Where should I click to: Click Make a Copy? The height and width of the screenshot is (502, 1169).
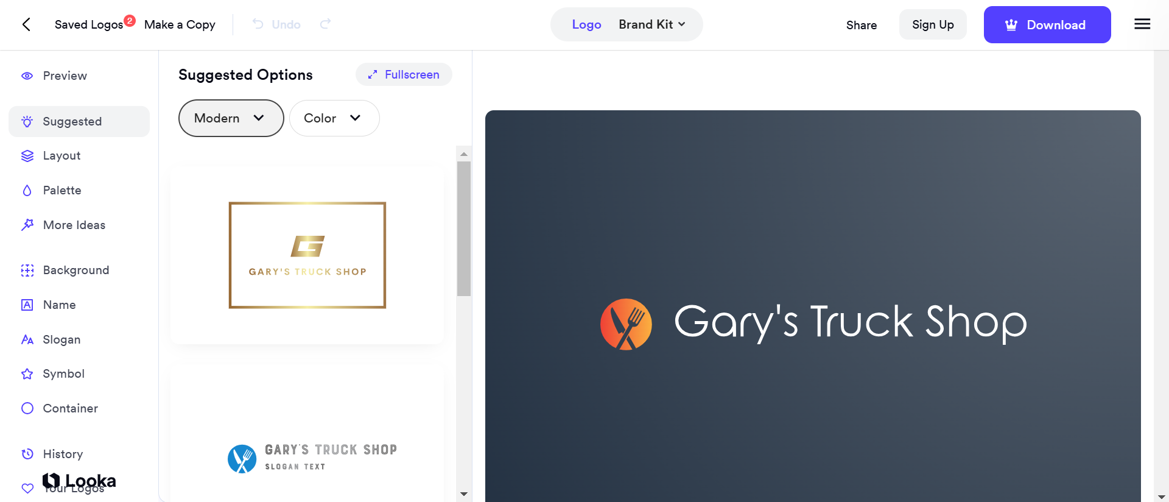point(180,24)
